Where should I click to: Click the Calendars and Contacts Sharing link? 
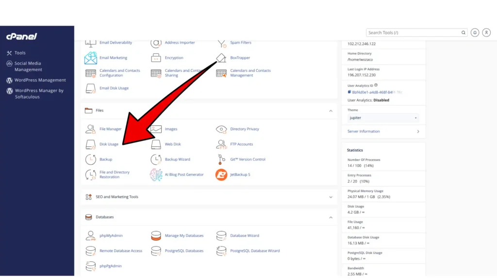click(184, 73)
